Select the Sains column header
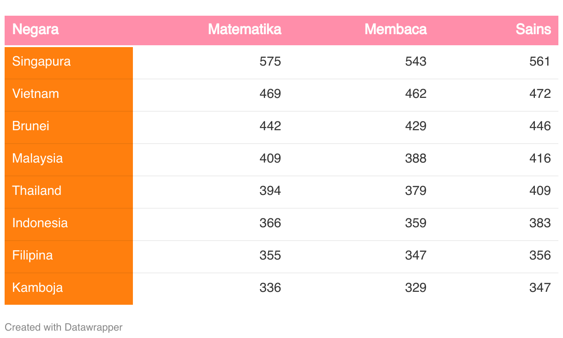The image size is (563, 338). point(533,30)
